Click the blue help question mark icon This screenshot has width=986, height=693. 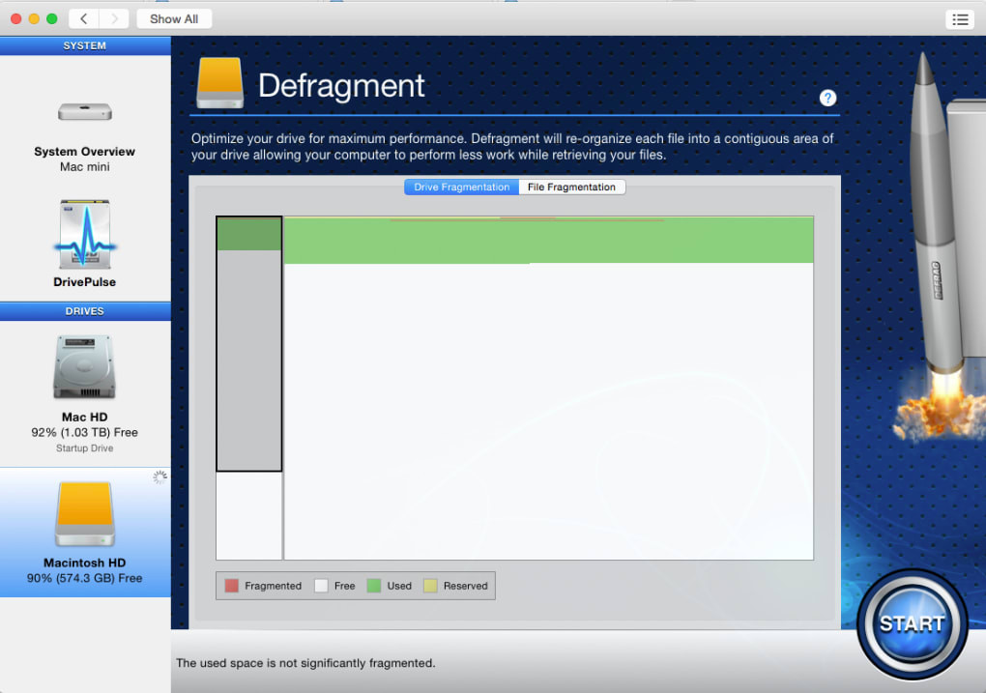827,98
